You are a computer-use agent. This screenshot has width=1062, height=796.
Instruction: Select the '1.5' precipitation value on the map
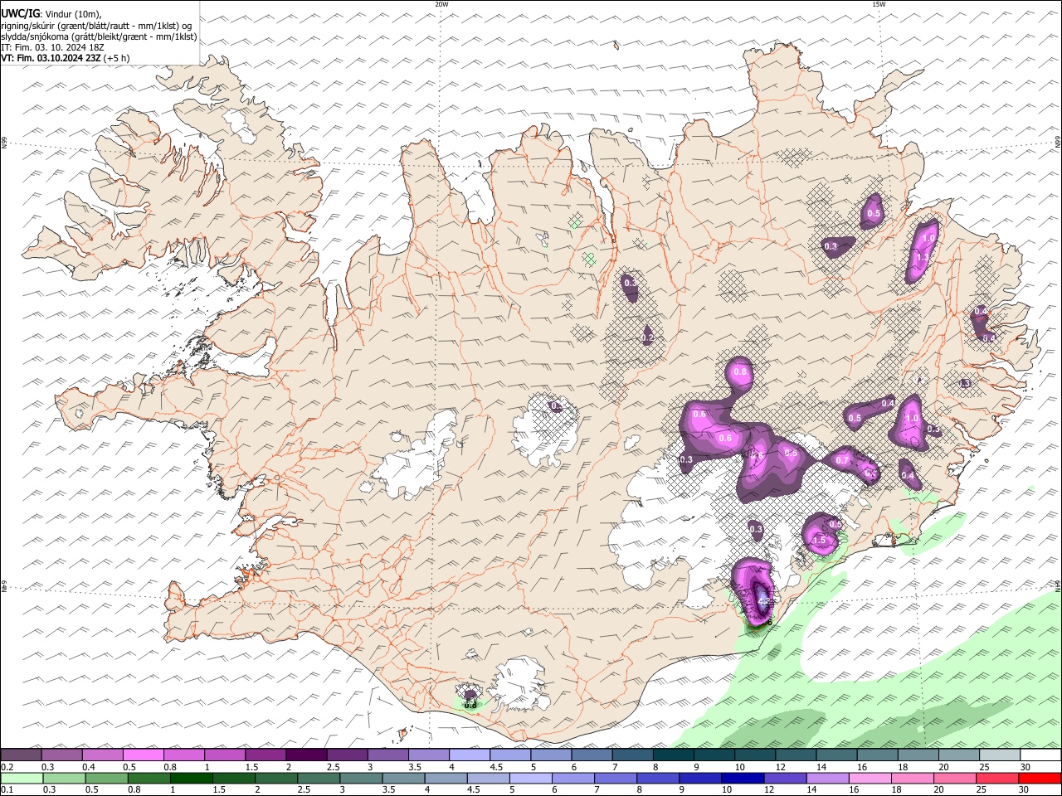tap(821, 540)
